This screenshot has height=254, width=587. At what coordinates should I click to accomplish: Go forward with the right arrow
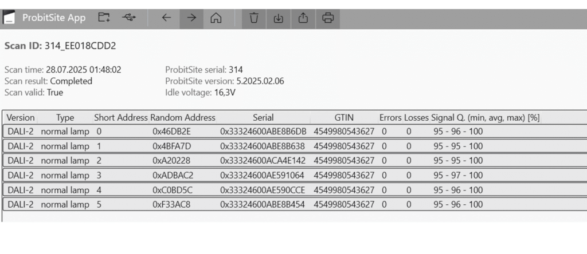coord(191,18)
